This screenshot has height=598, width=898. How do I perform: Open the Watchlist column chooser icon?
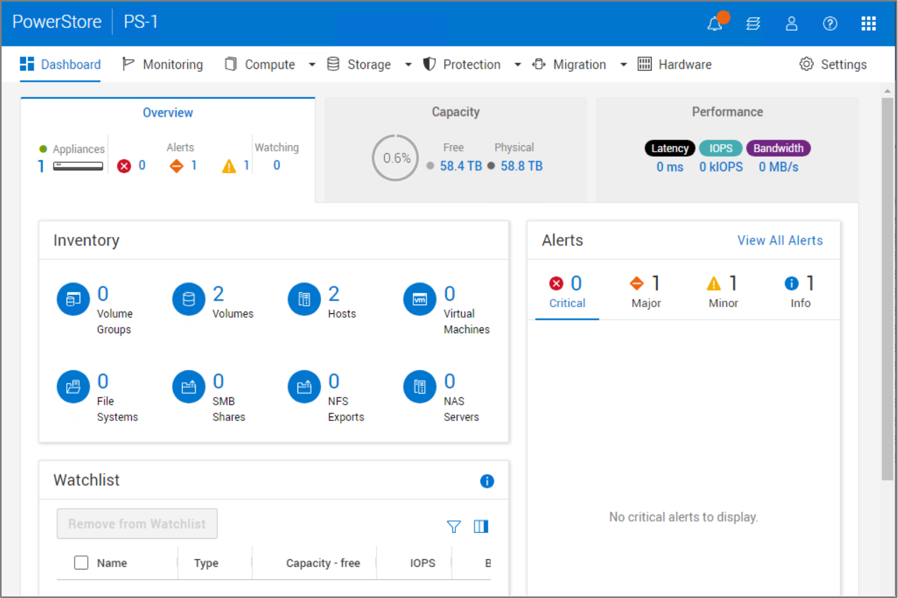tap(481, 526)
